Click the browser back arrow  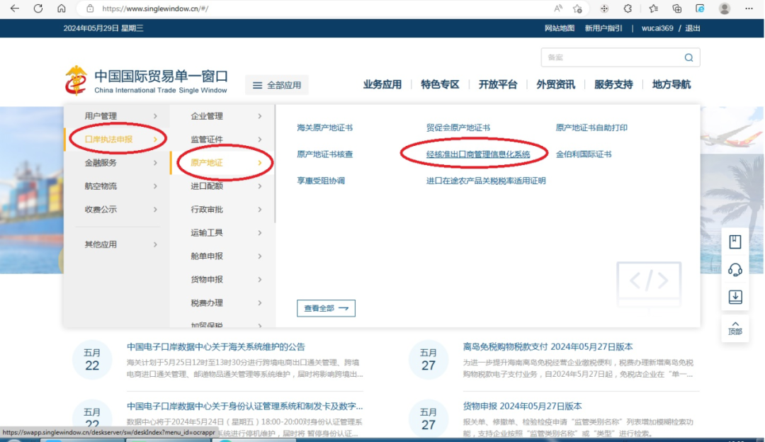pos(14,8)
